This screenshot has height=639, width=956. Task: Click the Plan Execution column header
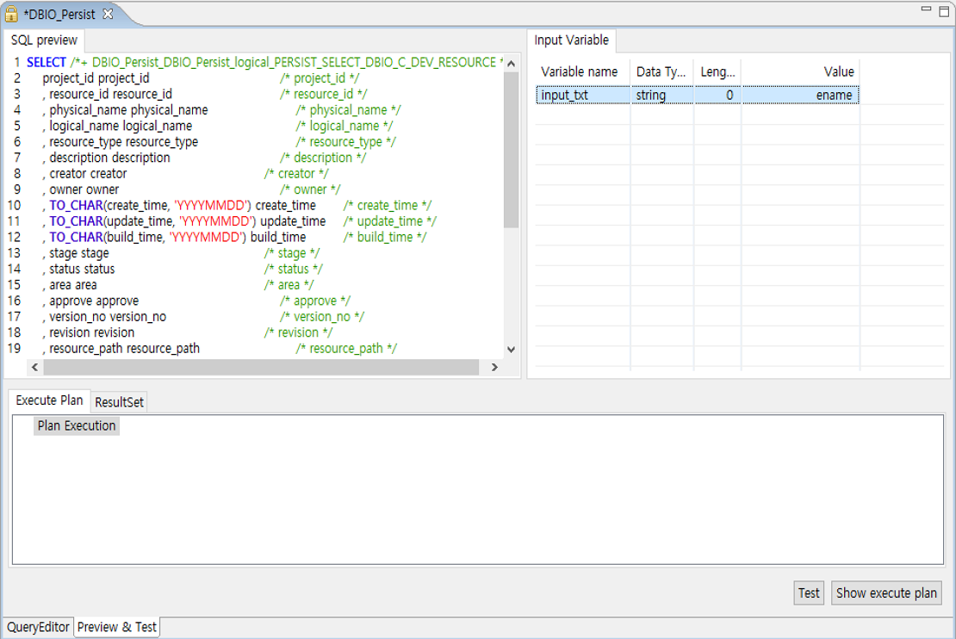click(76, 425)
